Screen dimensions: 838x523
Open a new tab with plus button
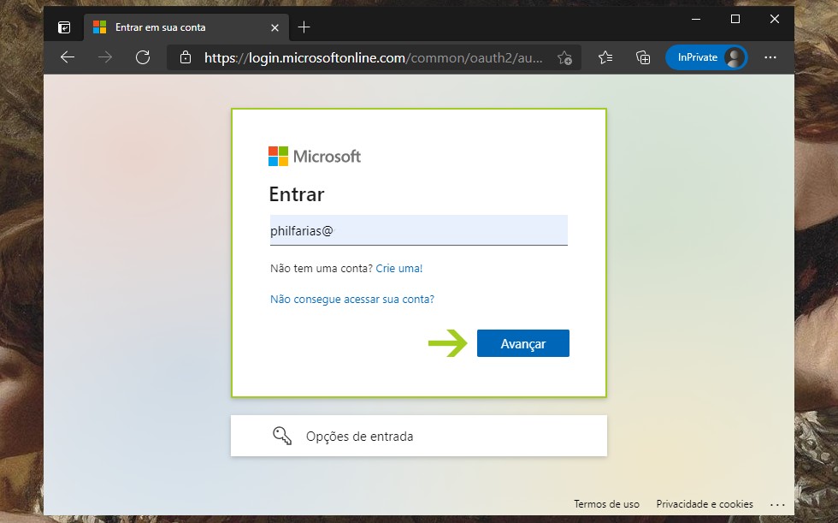[304, 27]
